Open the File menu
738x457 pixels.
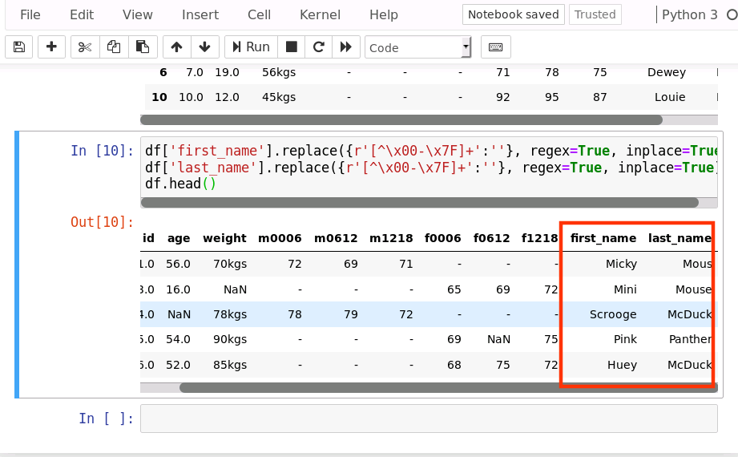[30, 14]
